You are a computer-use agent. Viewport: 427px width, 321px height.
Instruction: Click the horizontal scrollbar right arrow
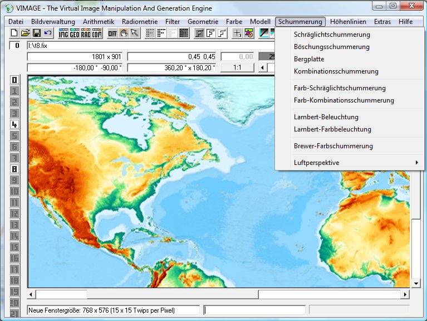pos(405,294)
